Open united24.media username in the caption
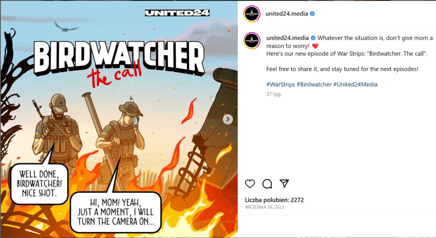436x238 pixels. [x=287, y=38]
